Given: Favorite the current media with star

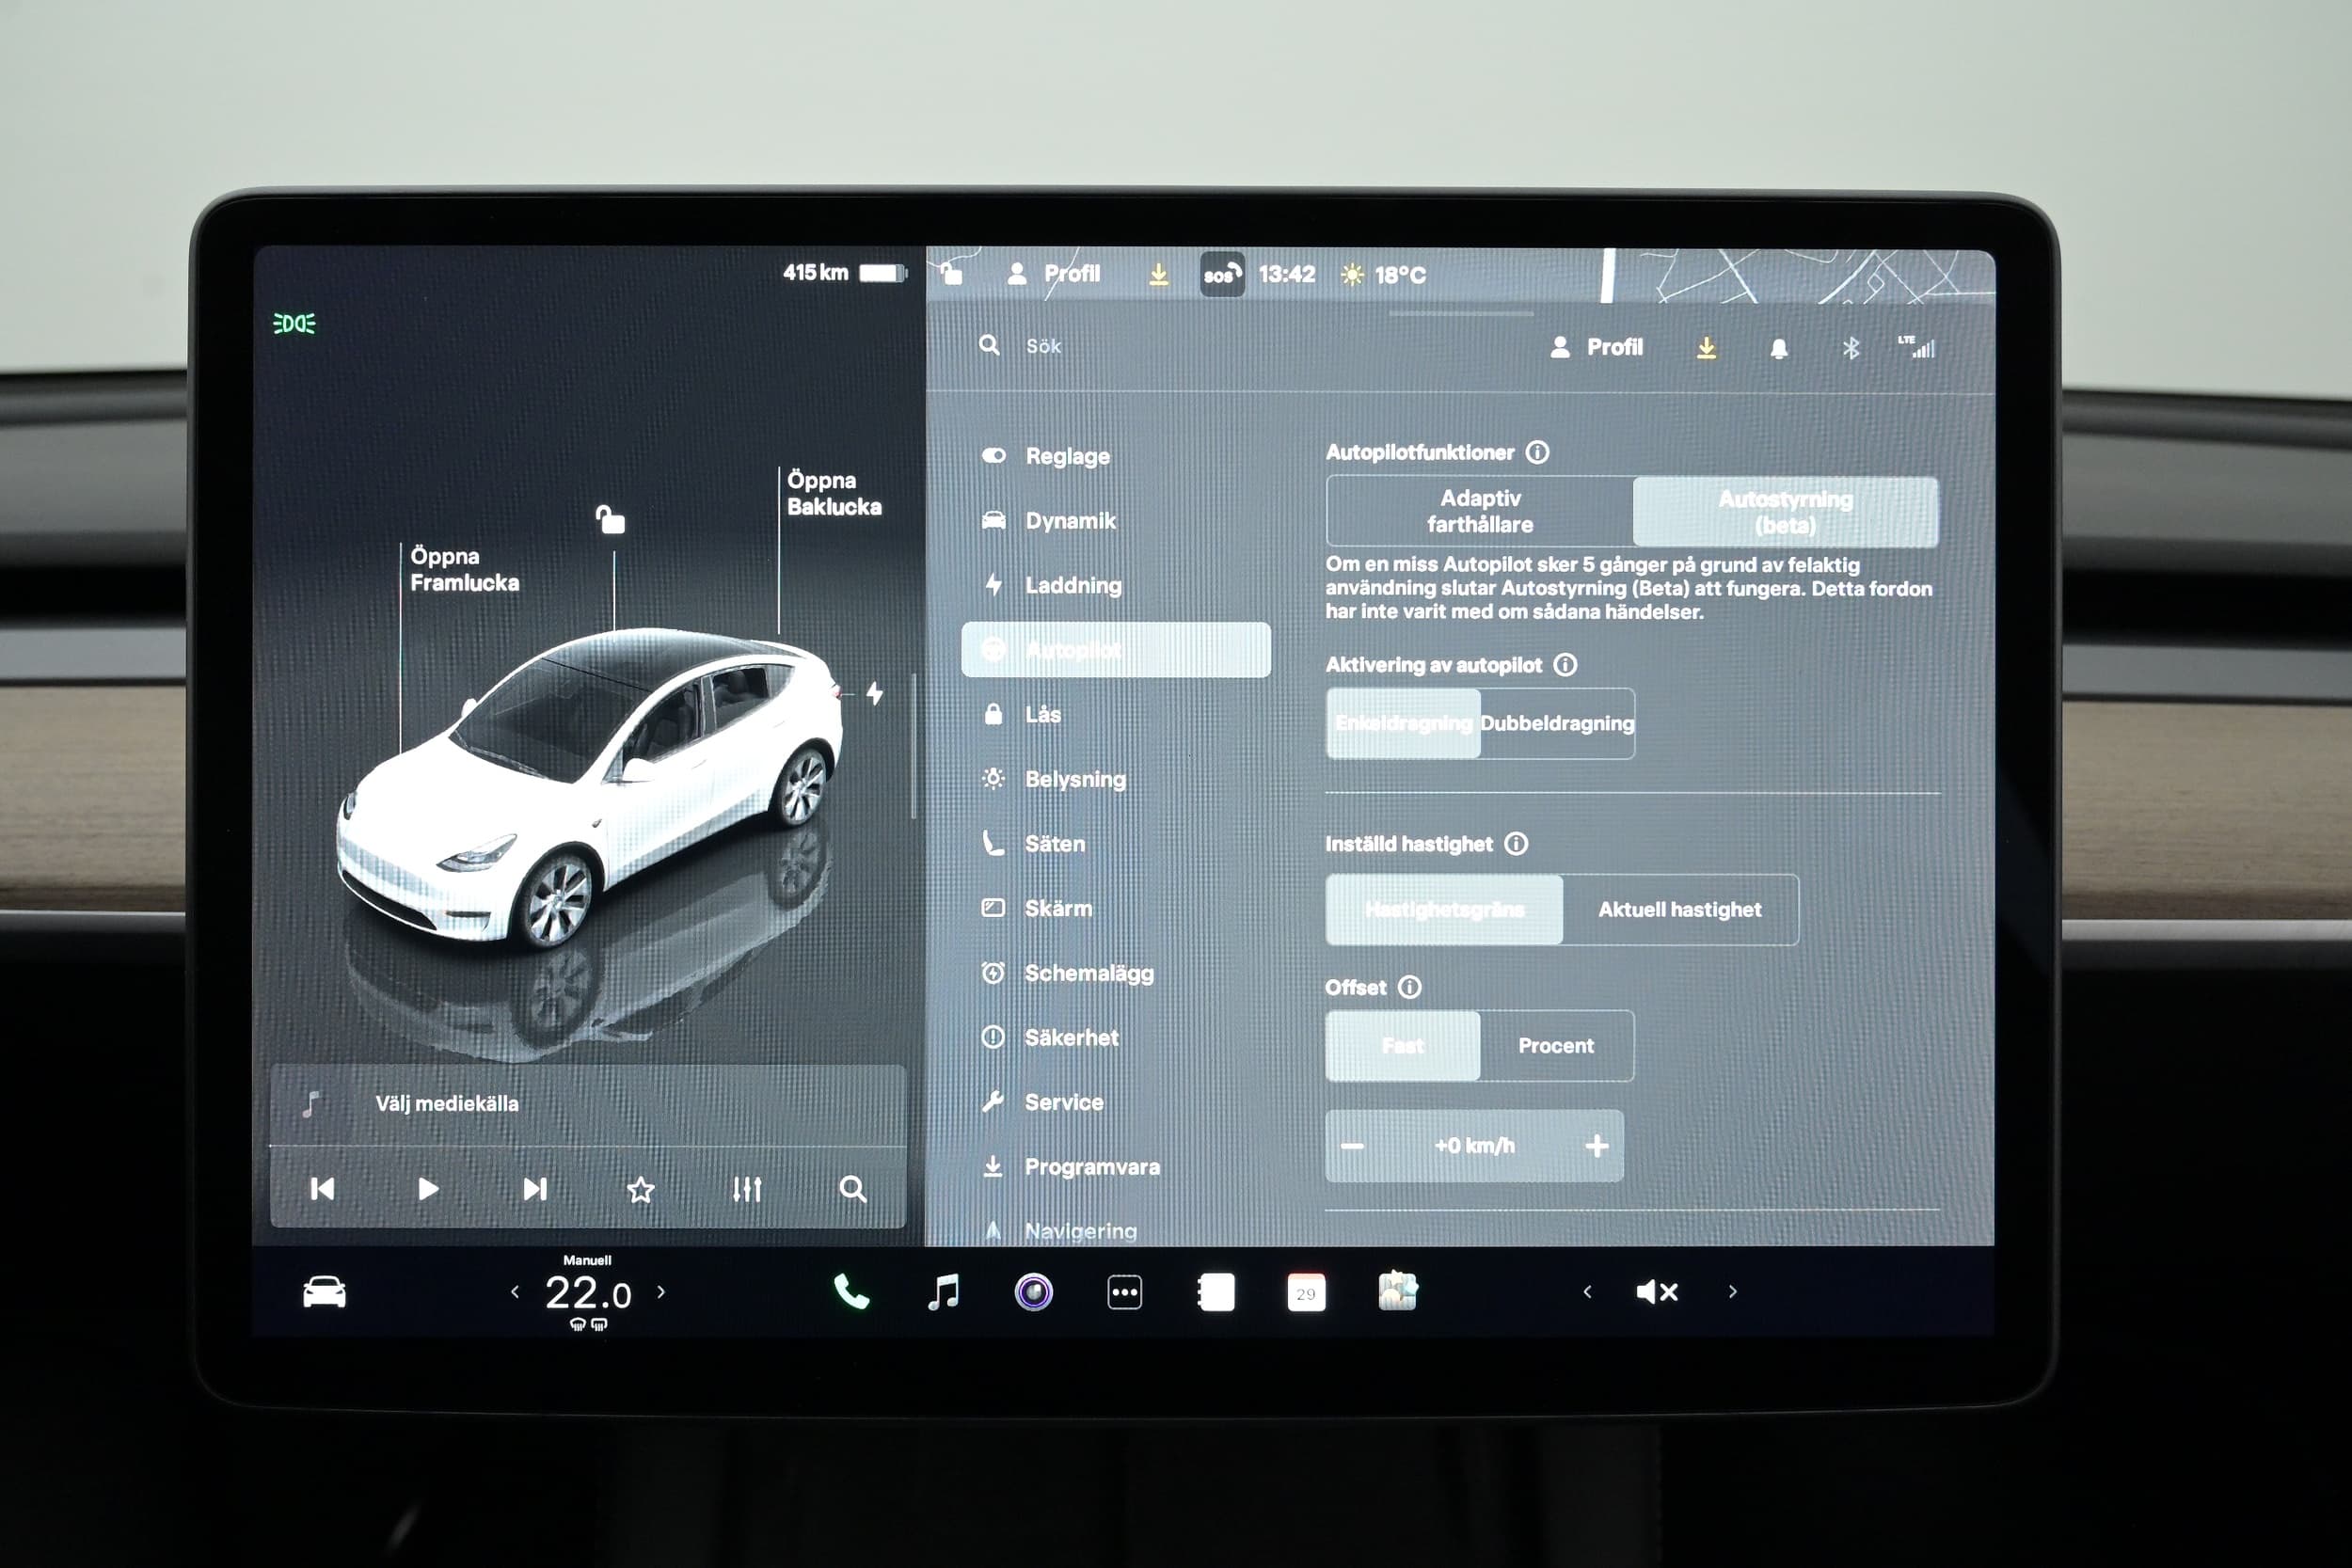Looking at the screenshot, I should 640,1189.
